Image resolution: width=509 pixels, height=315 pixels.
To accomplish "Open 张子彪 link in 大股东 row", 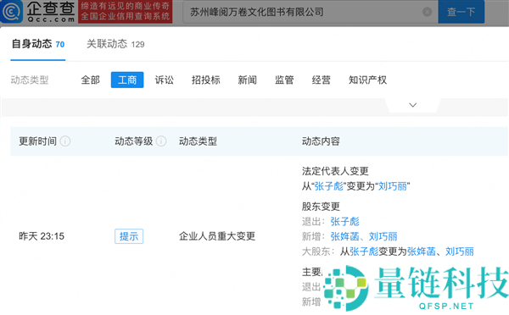I will 364,251.
